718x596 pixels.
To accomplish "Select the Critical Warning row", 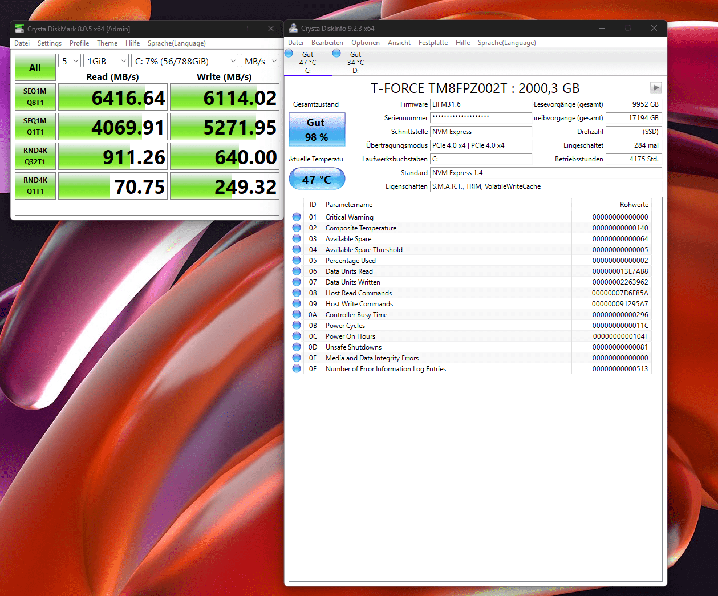I will (470, 217).
